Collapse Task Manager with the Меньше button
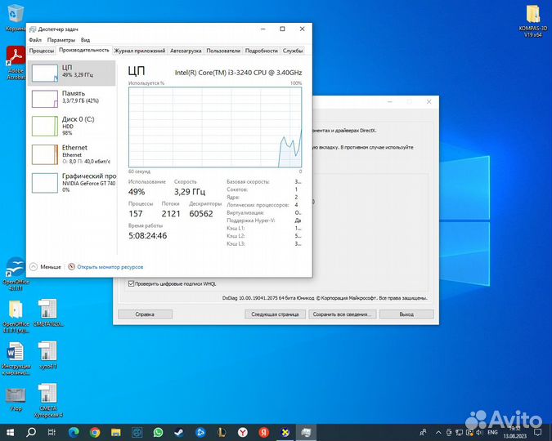Screen dimensions: 552x441 (46, 266)
